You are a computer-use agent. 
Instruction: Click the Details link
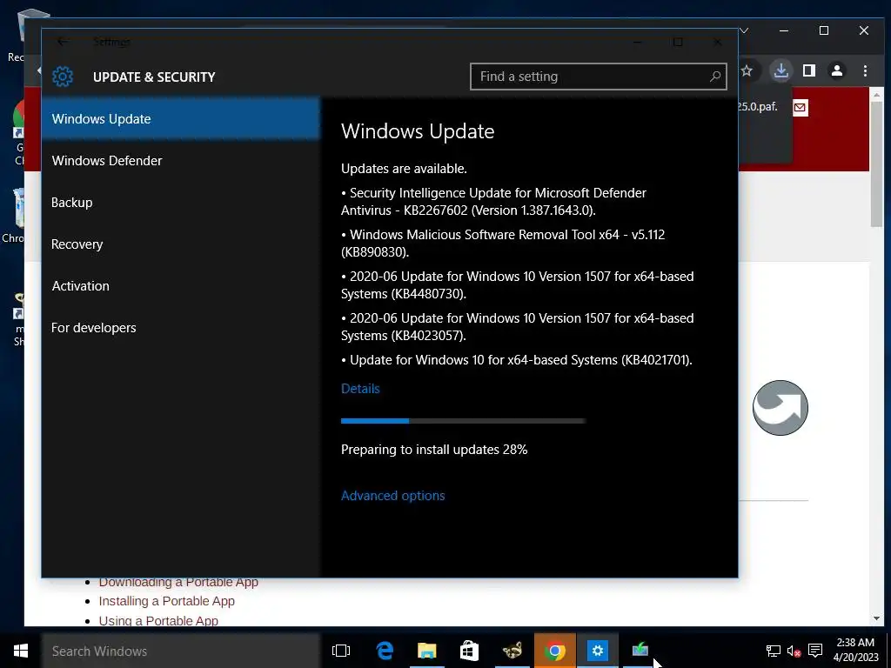(x=360, y=389)
